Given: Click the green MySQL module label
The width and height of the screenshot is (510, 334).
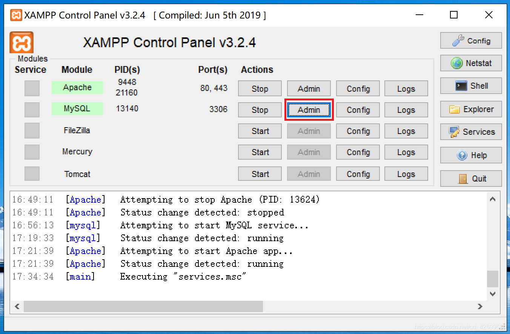Looking at the screenshot, I should 77,109.
